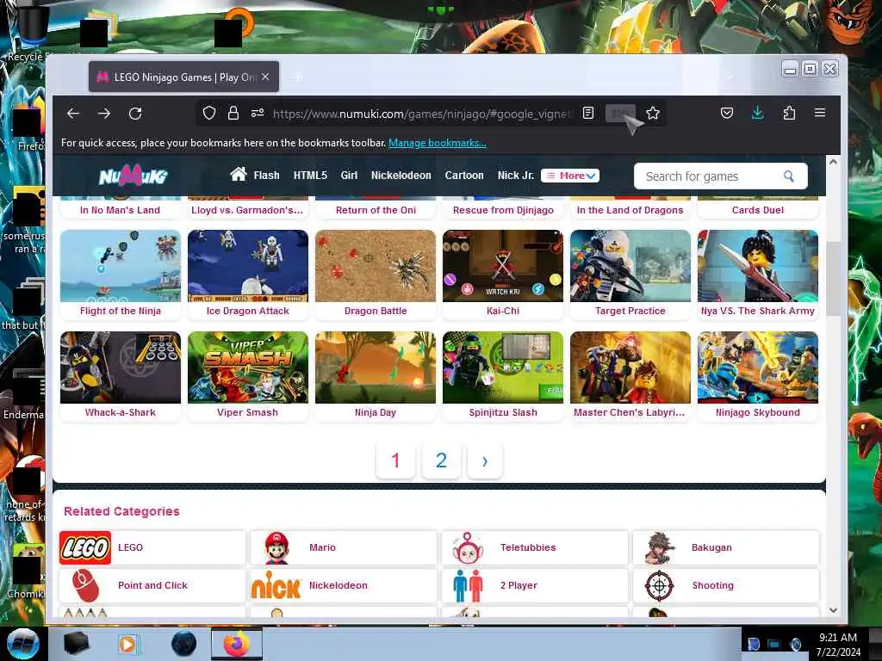
Task: Click the nick logo category icon
Action: pyautogui.click(x=276, y=585)
